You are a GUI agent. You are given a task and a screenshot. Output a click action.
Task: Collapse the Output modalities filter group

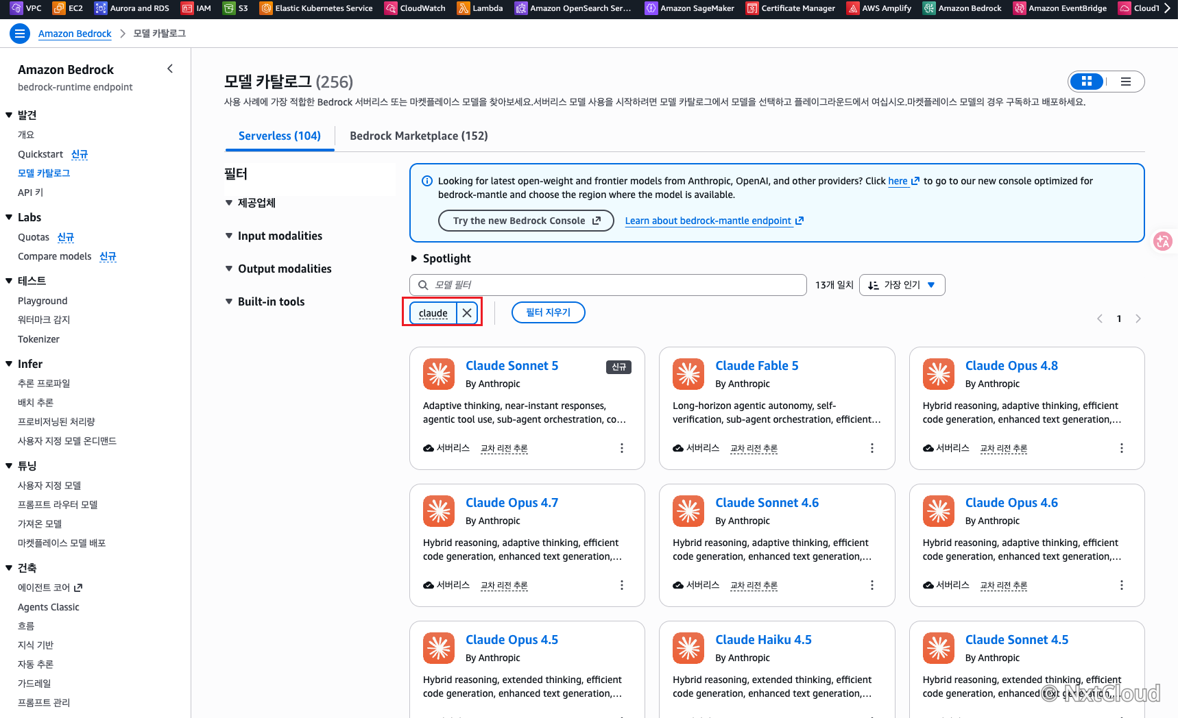click(229, 269)
